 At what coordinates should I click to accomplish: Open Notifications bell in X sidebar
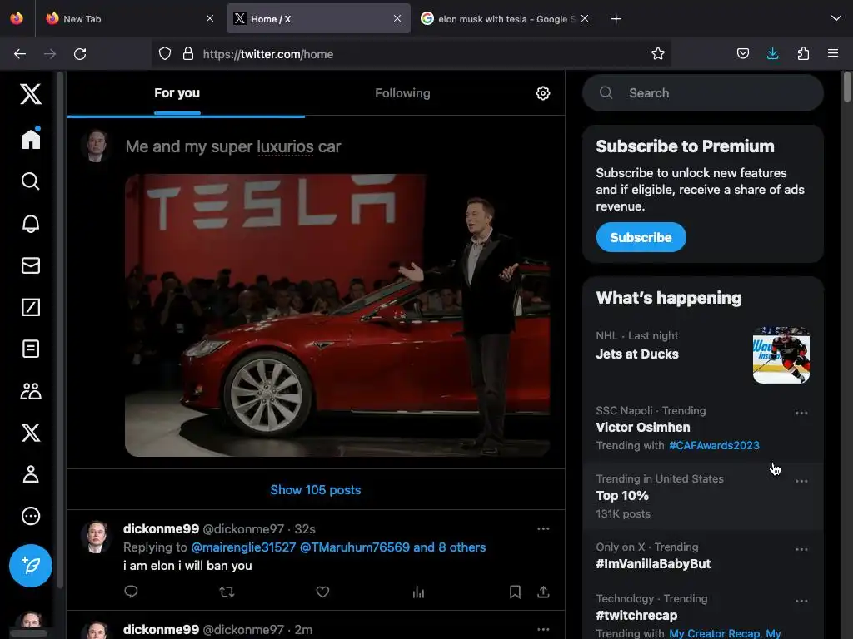[31, 224]
